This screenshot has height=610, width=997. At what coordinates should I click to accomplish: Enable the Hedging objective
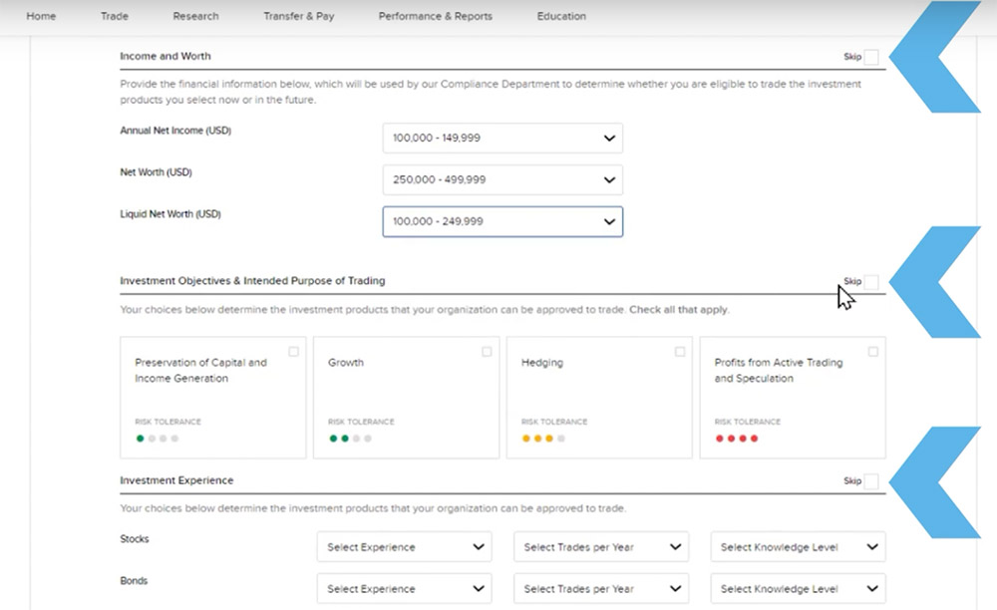click(679, 351)
